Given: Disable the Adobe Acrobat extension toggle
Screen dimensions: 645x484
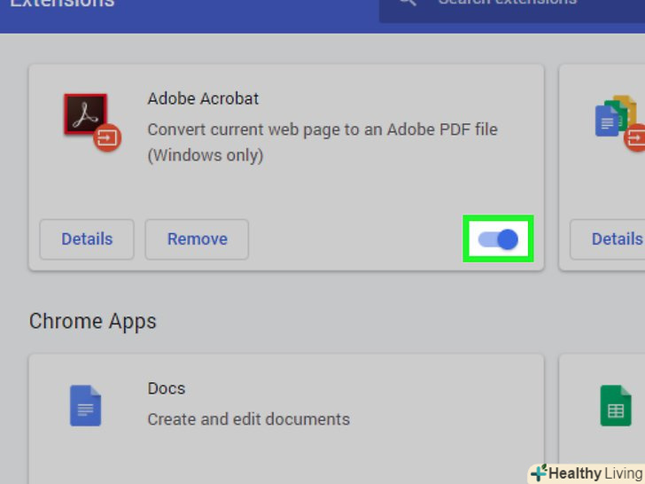Looking at the screenshot, I should [498, 239].
